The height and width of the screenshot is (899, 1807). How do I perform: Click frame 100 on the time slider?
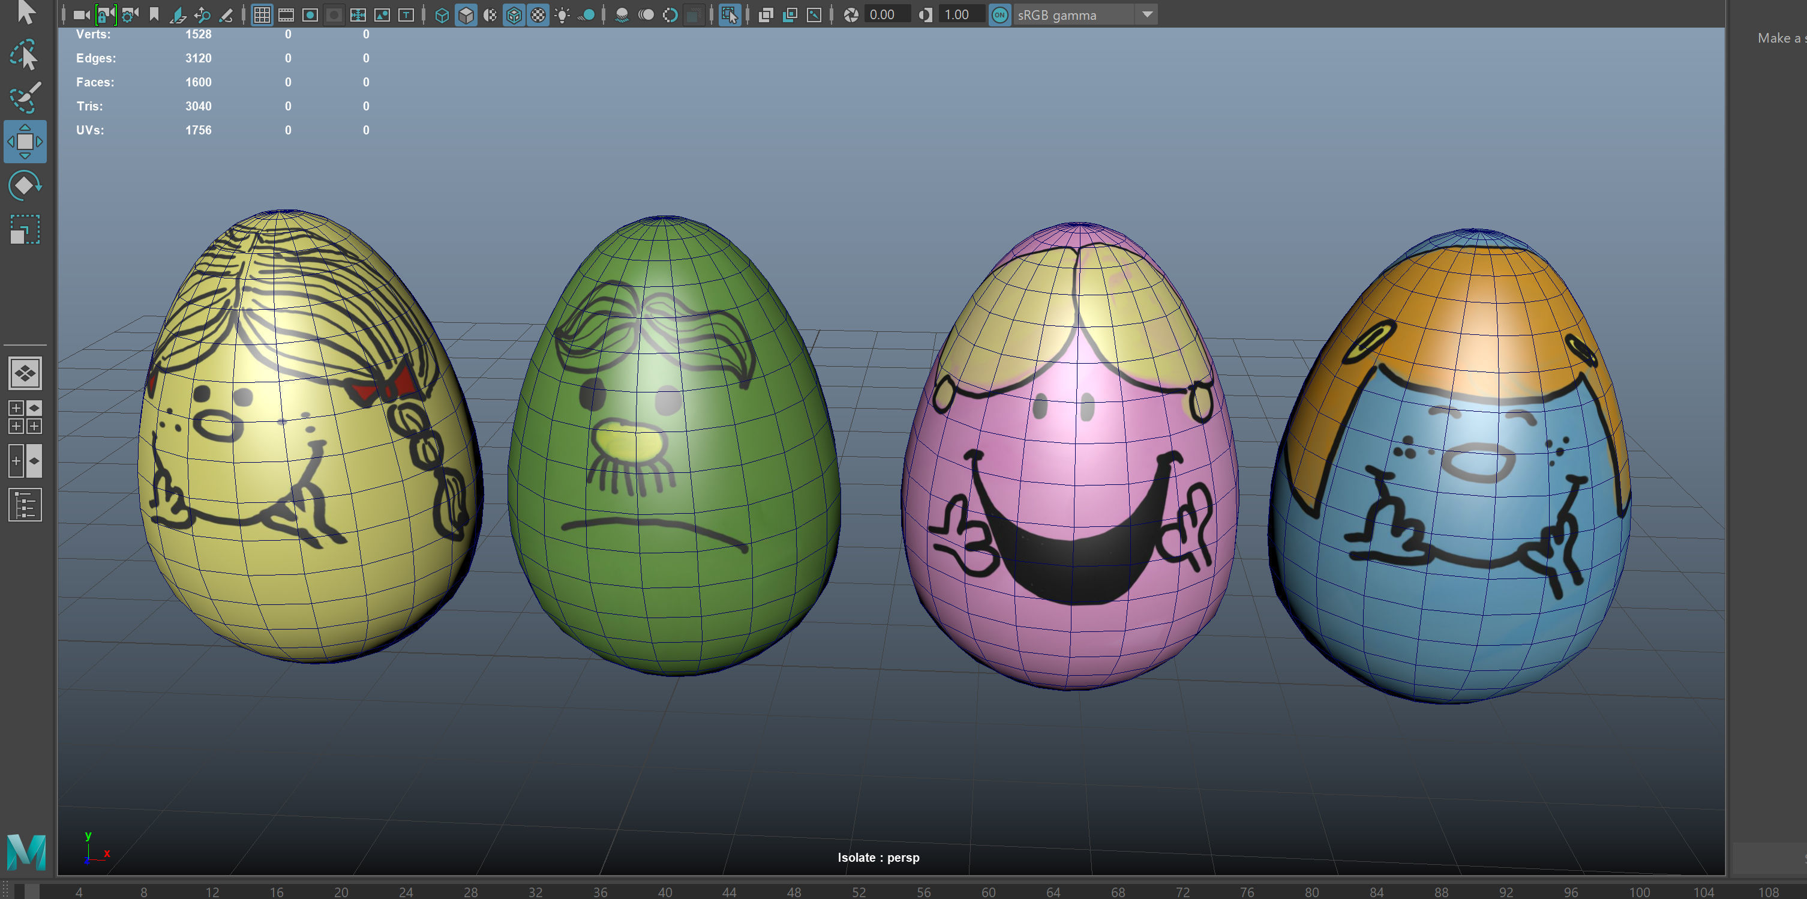pyautogui.click(x=1638, y=892)
